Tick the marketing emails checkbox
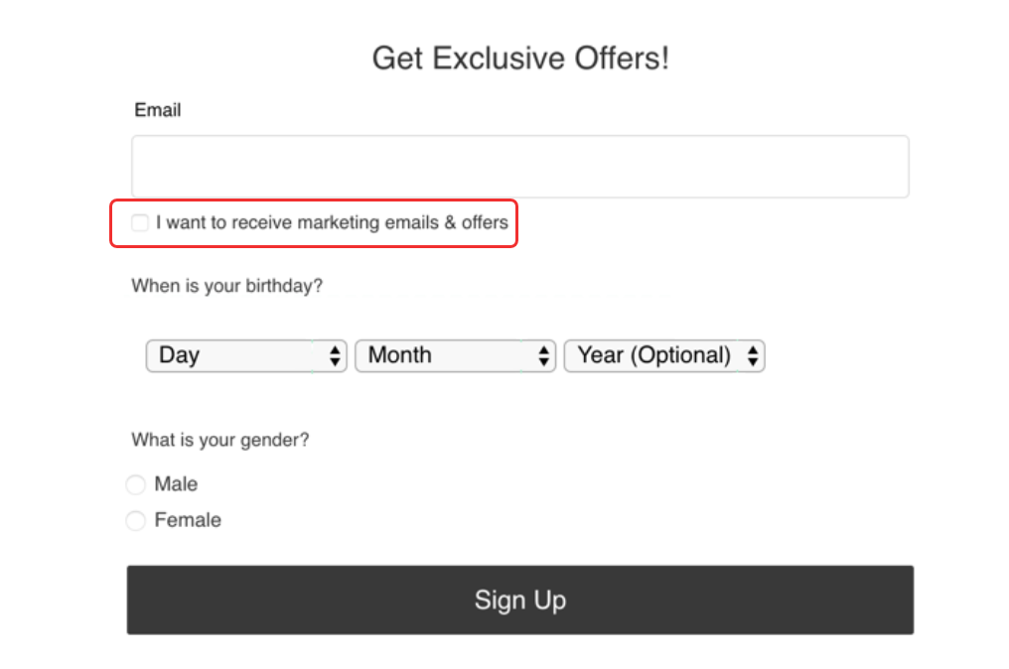Image resolution: width=1009 pixels, height=669 pixels. [140, 223]
